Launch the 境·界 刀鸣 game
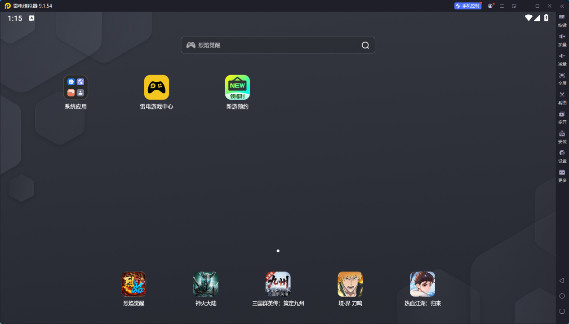This screenshot has height=324, width=569. coord(350,284)
